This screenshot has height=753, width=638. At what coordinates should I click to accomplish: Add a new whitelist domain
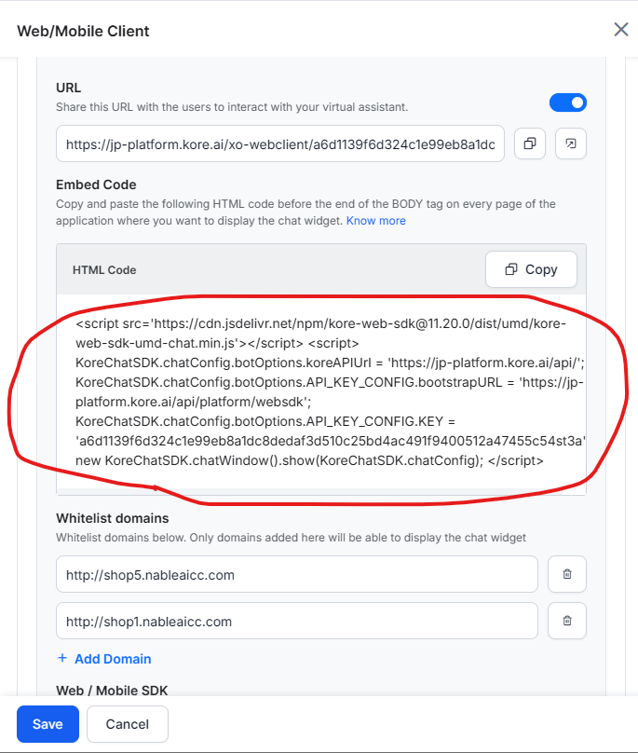(x=103, y=659)
